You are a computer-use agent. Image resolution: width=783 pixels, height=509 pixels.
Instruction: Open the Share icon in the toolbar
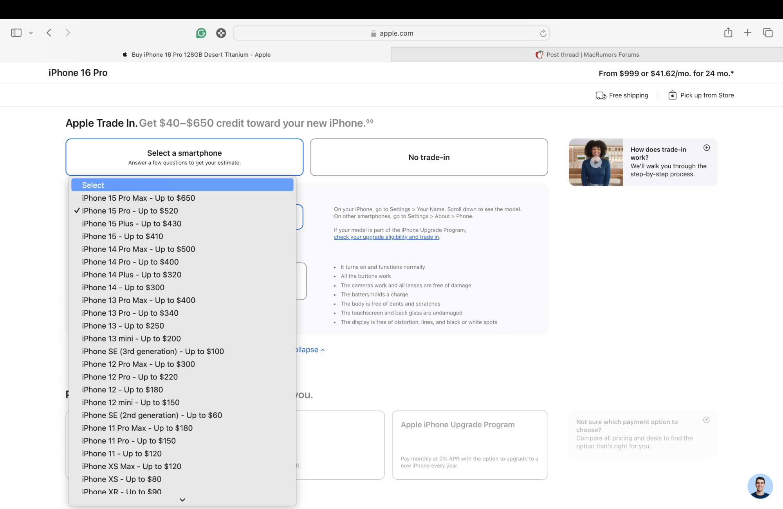[x=728, y=33]
